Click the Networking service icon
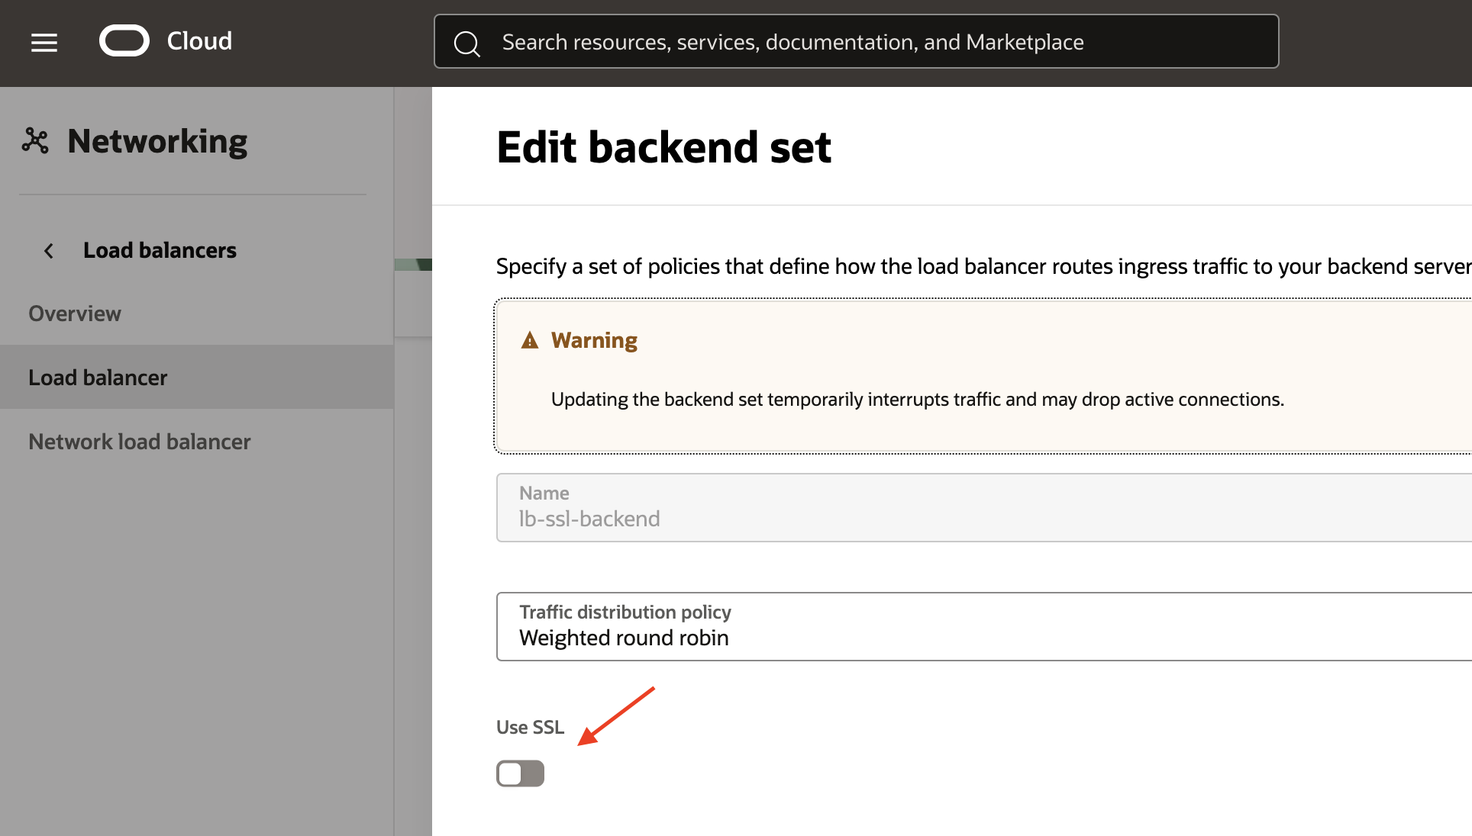Viewport: 1472px width, 836px height. [35, 140]
